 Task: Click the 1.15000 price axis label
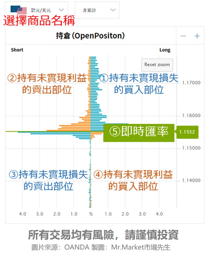coord(191,148)
